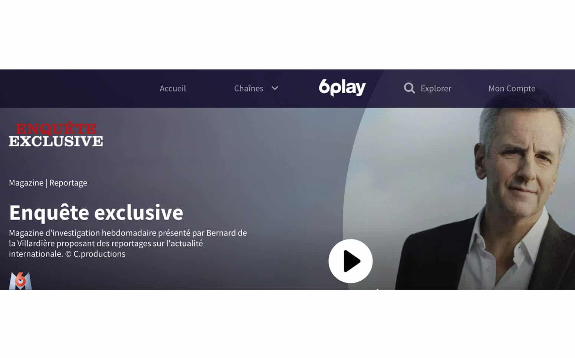Open the Explorer search section
Image resolution: width=575 pixels, height=358 pixels.
(x=436, y=88)
